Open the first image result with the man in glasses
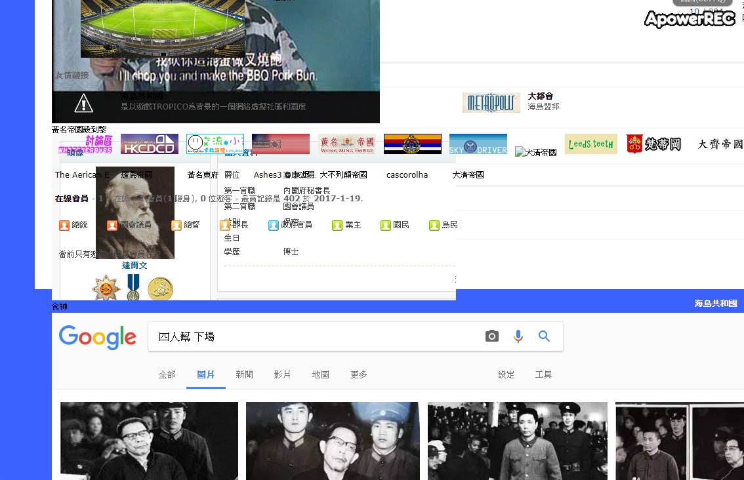 pos(149,441)
